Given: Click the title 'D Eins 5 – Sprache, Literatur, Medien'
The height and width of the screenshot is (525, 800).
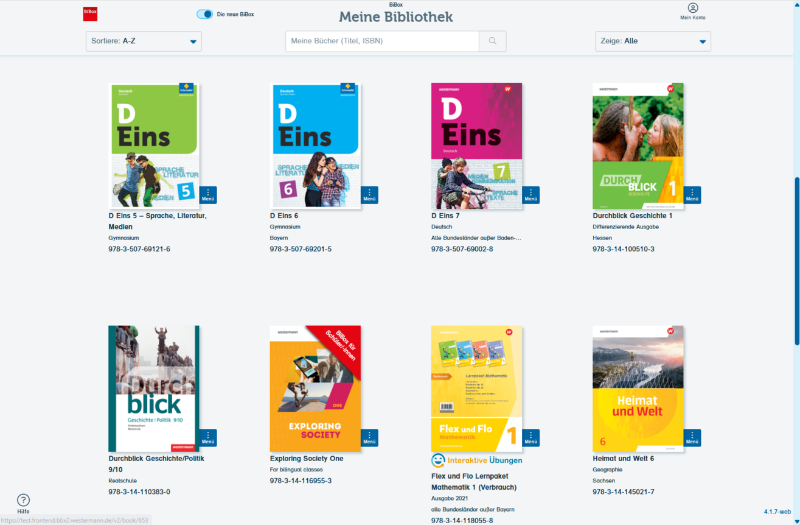Looking at the screenshot, I should [158, 221].
